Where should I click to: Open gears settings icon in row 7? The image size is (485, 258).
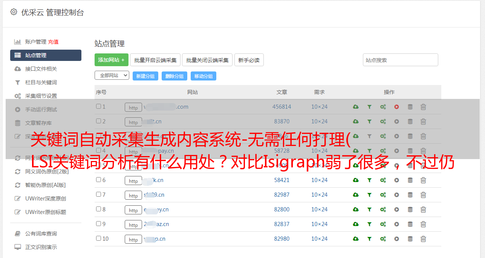383,195
